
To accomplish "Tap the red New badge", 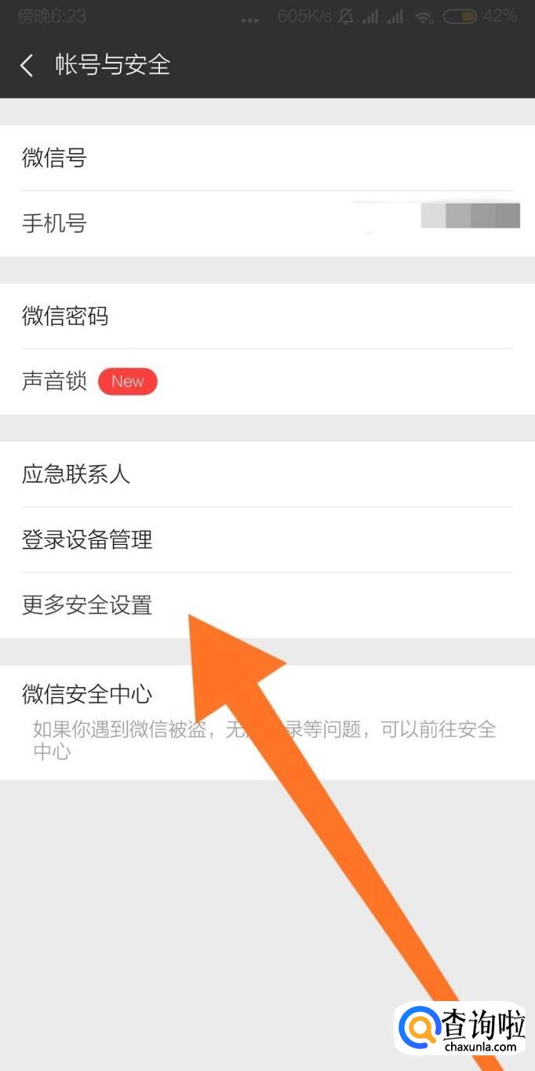I will click(128, 382).
